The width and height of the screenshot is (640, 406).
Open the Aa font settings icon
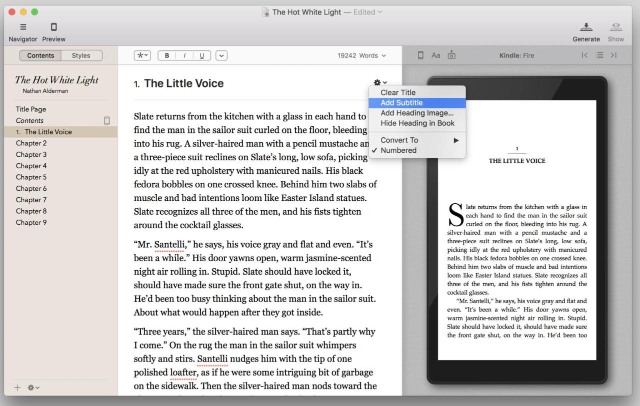click(436, 55)
